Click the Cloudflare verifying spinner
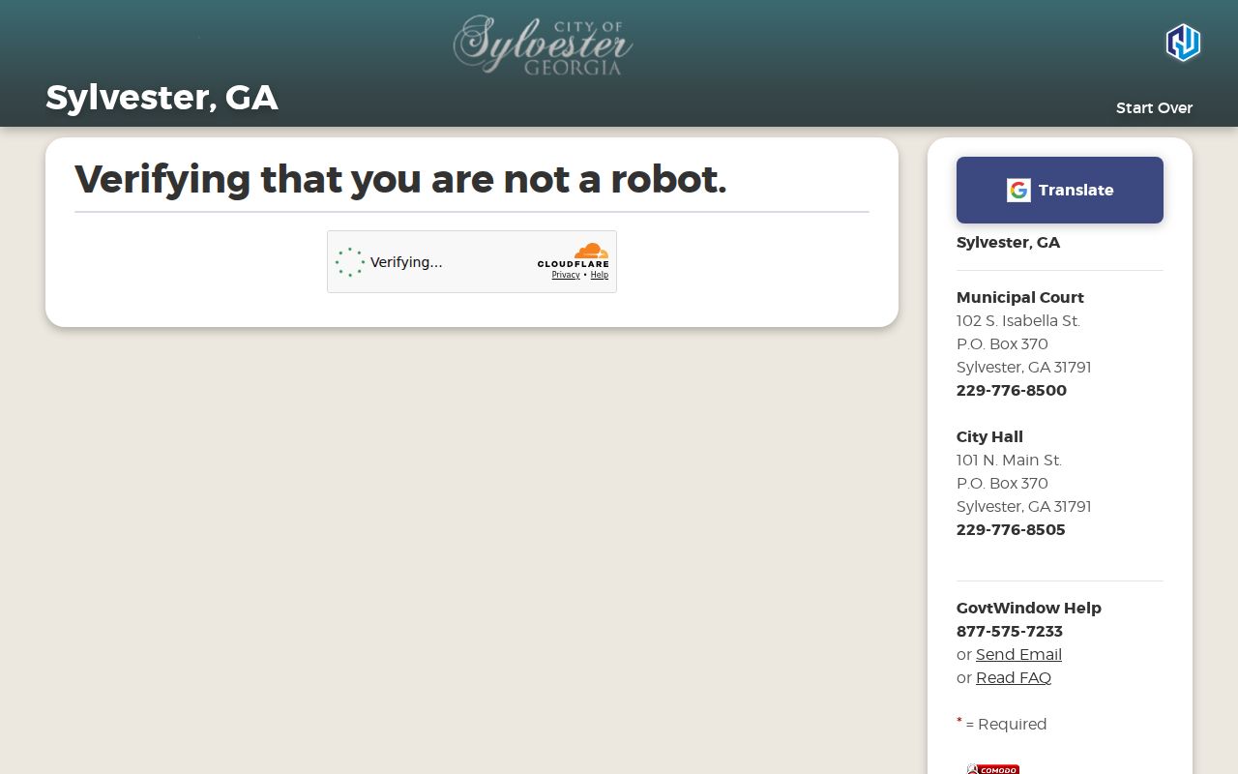The image size is (1238, 774). pyautogui.click(x=350, y=262)
